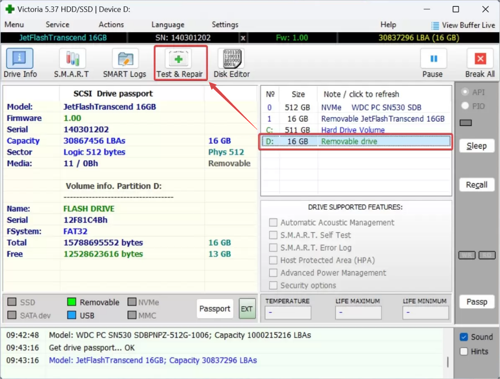Click the LIFE MAXIMUM value field
The image size is (500, 379).
(358, 312)
